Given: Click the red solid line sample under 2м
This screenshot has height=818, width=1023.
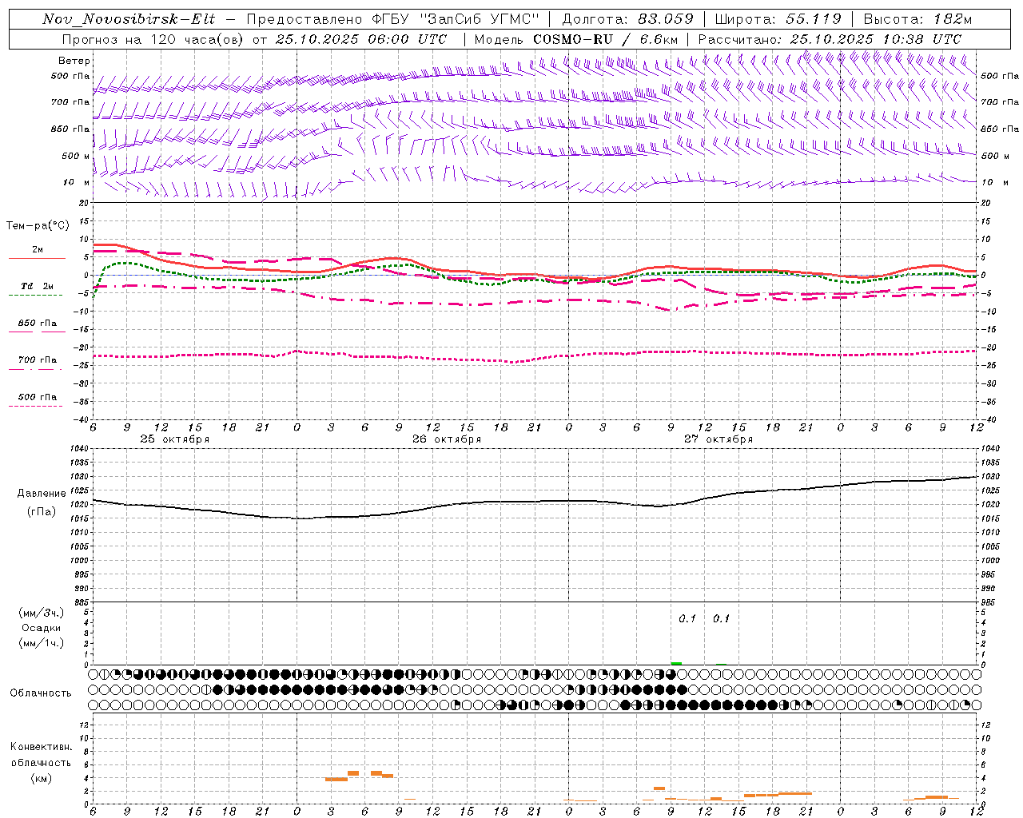Looking at the screenshot, I should point(37,259).
